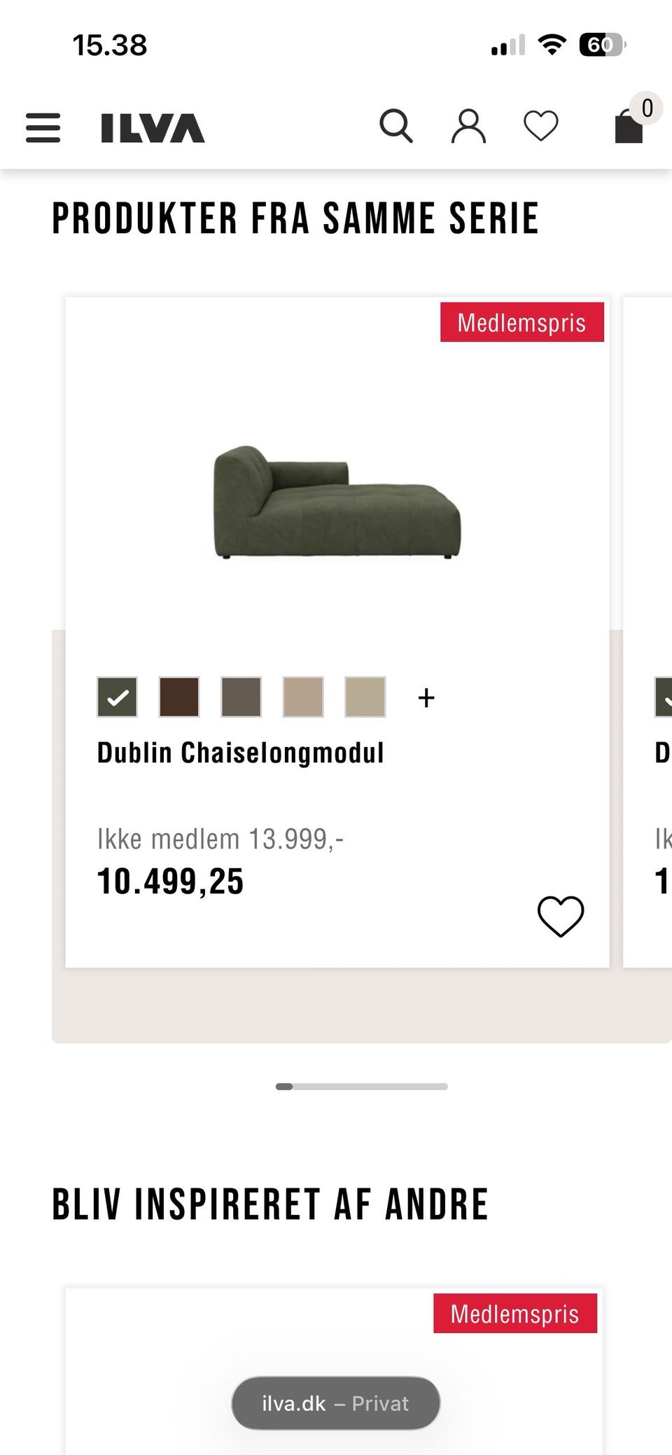The image size is (672, 1455).
Task: Pick the sand beige color swatch
Action: 365,697
